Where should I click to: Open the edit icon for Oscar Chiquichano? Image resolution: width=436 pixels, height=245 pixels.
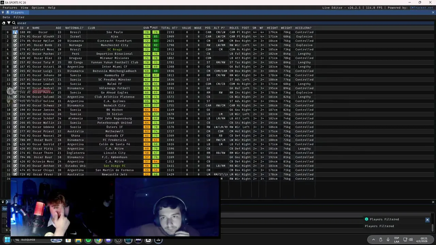15,170
